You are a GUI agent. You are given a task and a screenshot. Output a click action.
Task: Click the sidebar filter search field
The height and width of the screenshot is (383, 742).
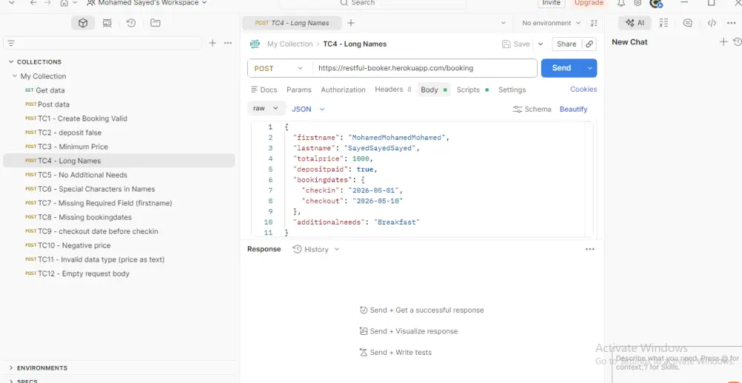(x=102, y=43)
